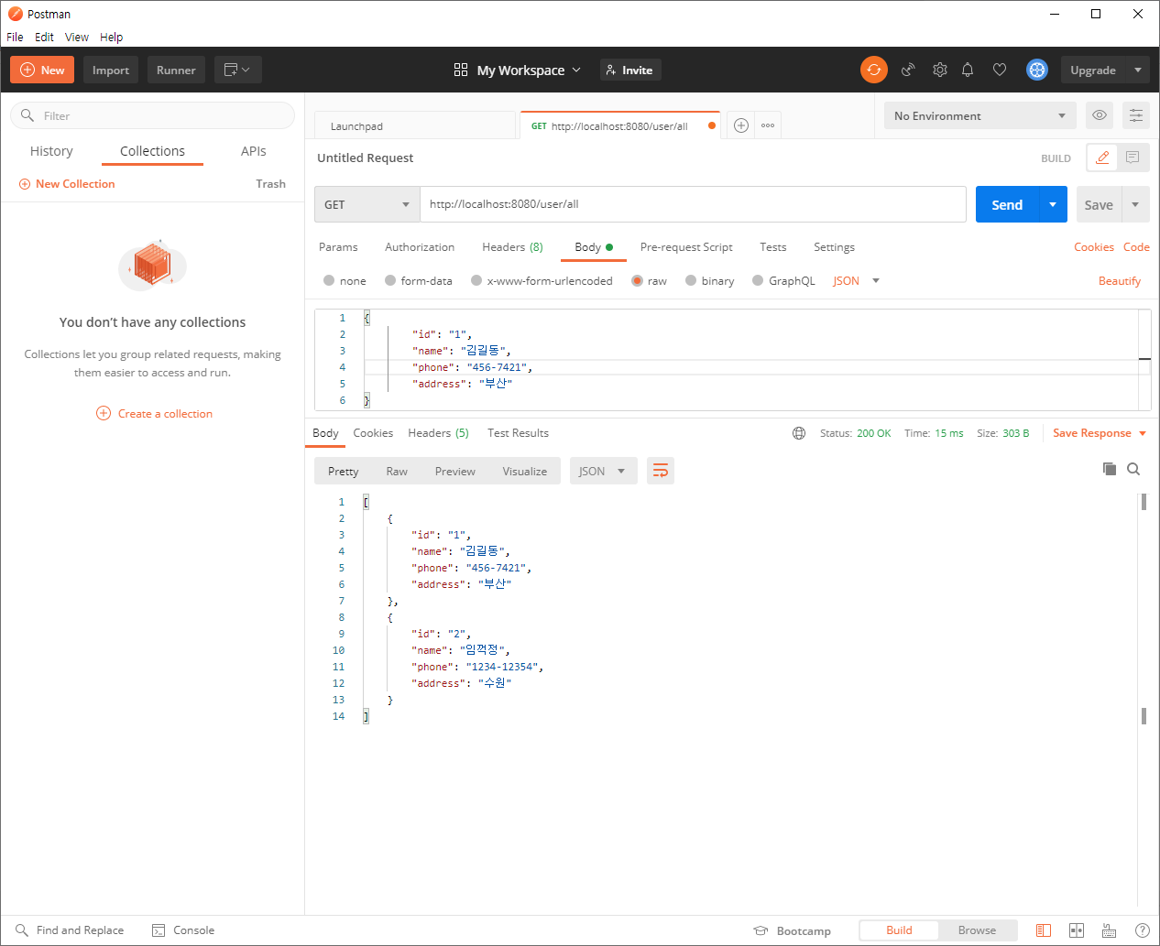Open the Send button dropdown arrow
Screen dimensions: 1160x946
[x=1053, y=204]
